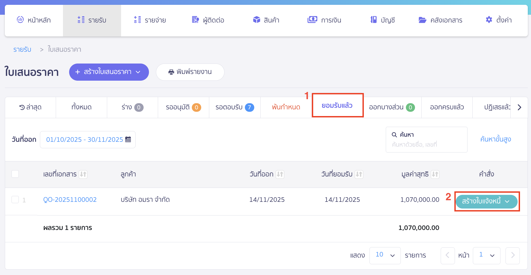
Task: Sort by document number sort icon
Action: click(x=83, y=174)
